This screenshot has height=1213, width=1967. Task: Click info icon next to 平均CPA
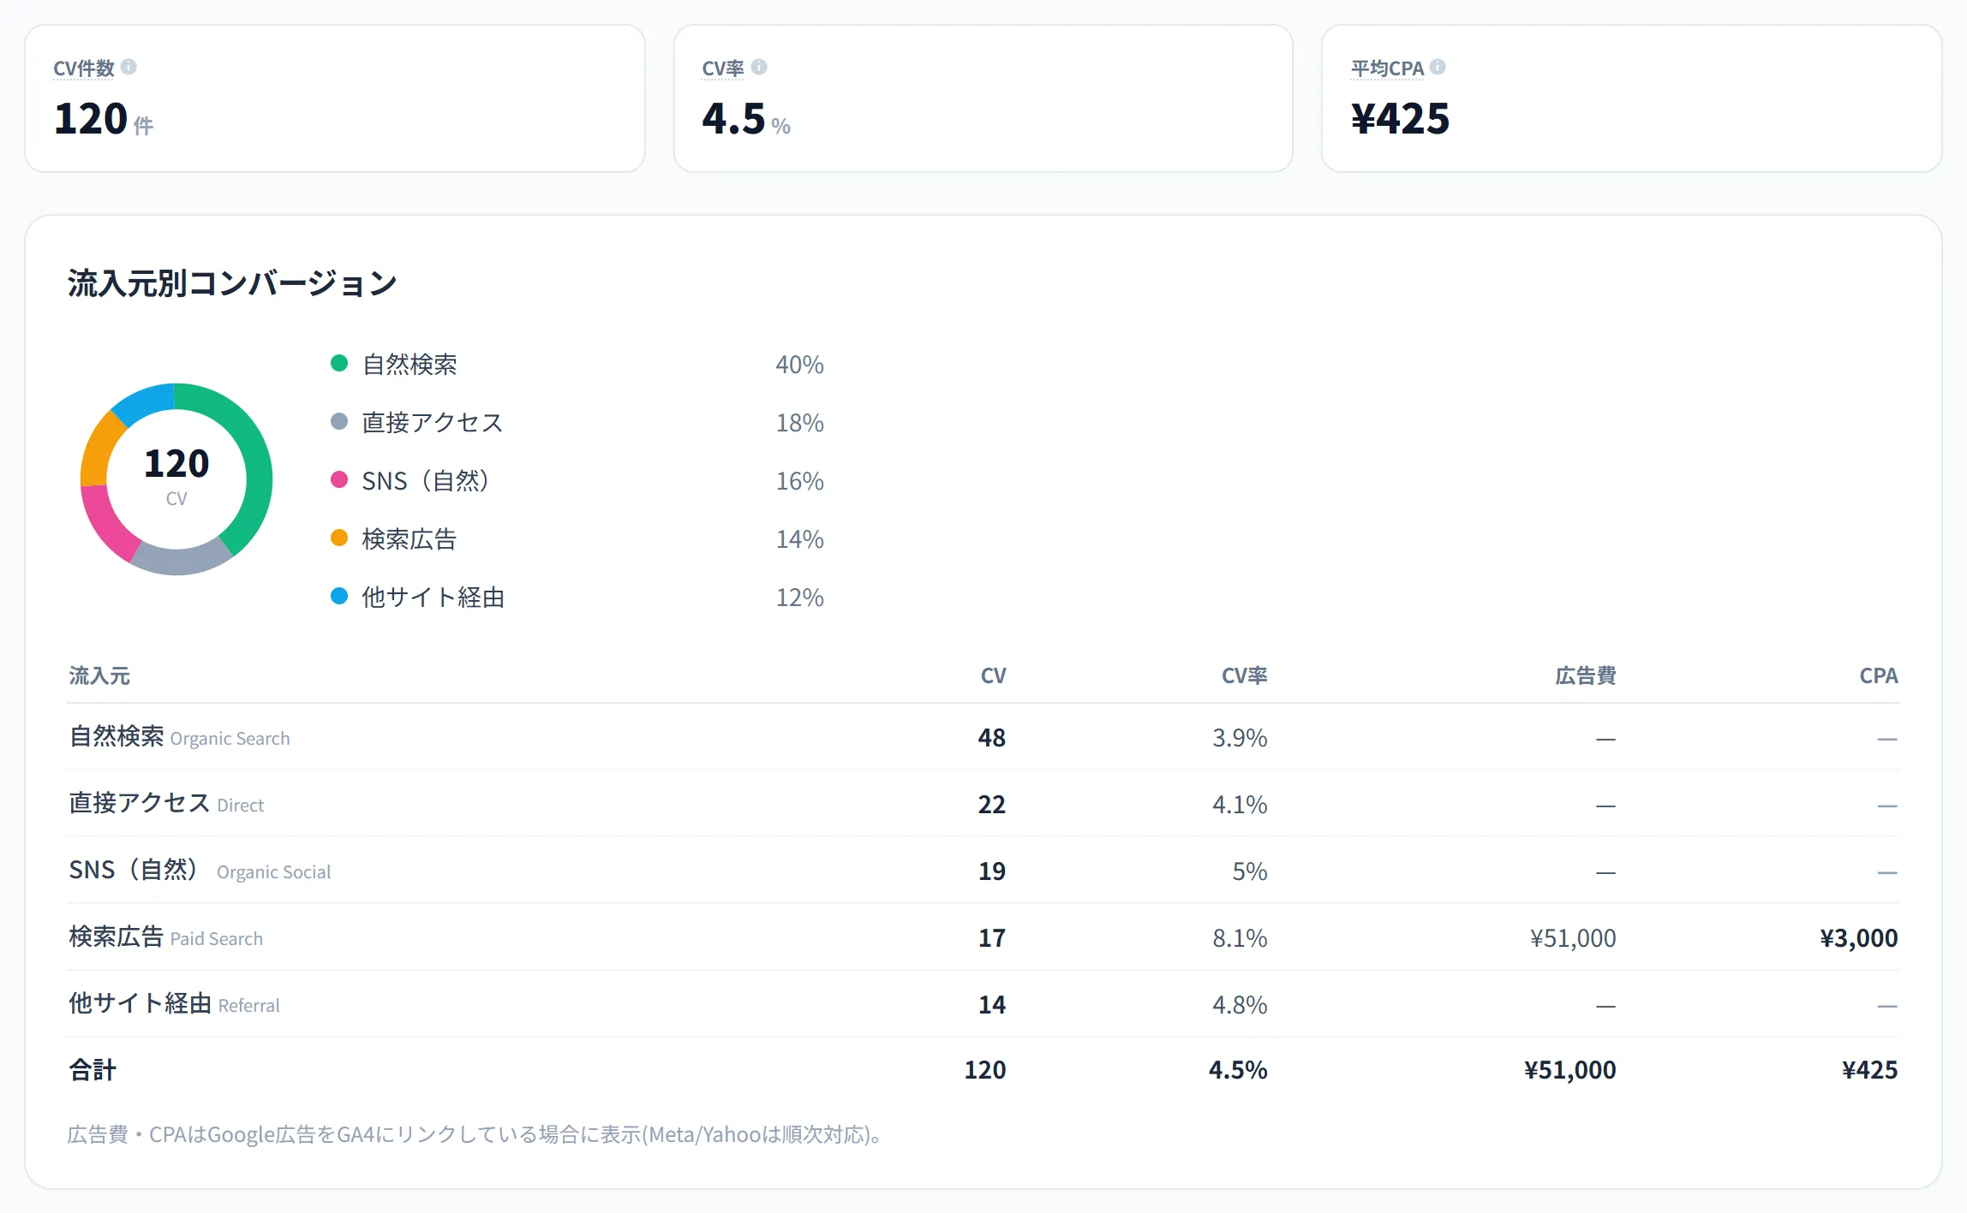click(1438, 67)
